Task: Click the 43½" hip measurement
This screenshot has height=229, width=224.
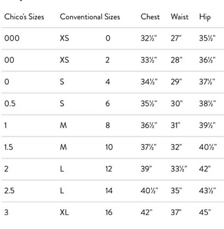Action: click(x=207, y=191)
